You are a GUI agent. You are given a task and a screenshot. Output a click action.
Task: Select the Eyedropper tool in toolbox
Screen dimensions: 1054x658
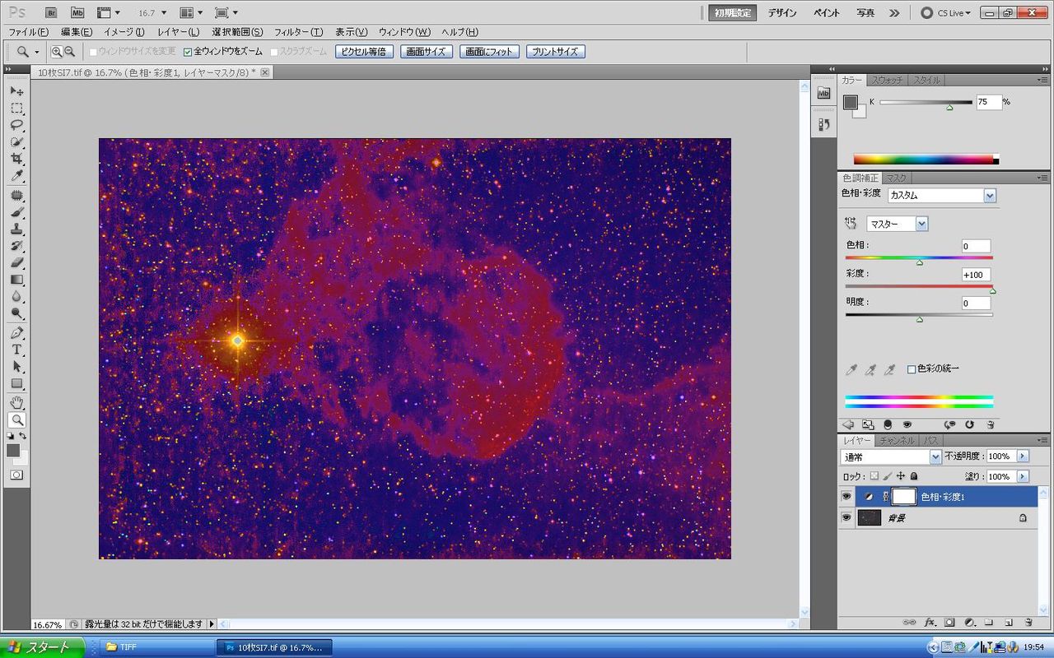(x=16, y=176)
